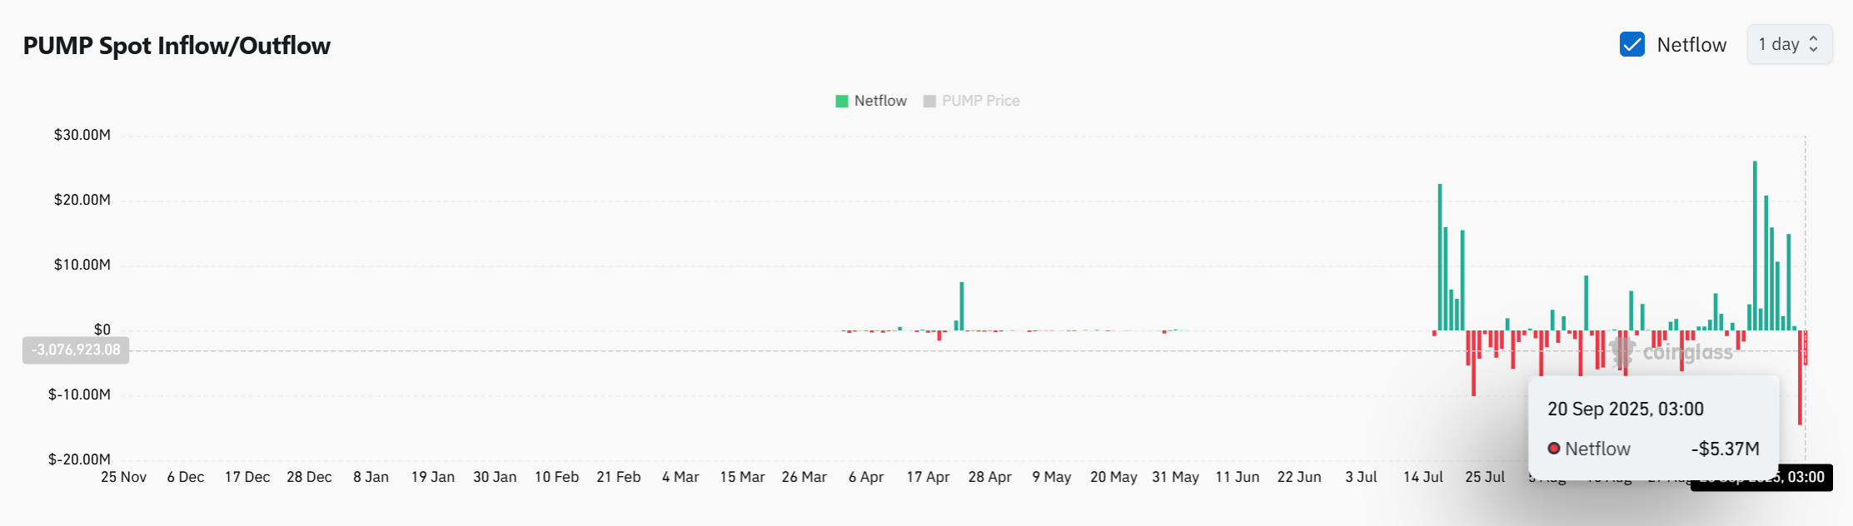This screenshot has height=526, width=1853.
Task: Uncheck the blue Netflow checkbox
Action: [1631, 45]
